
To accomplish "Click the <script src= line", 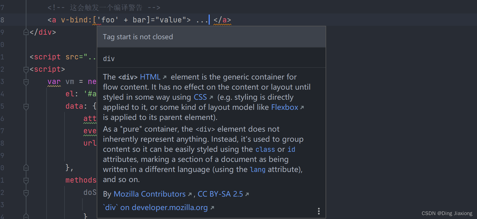I will coord(63,57).
